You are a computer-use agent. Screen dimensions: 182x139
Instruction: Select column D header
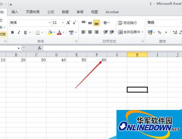56,55
